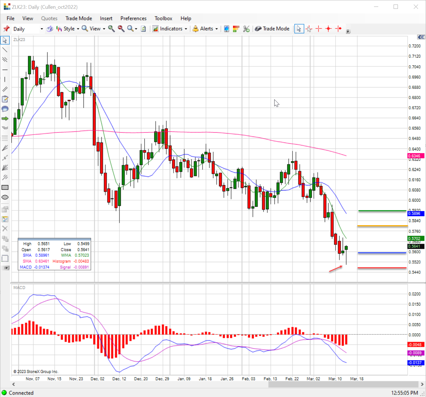426x397 pixels.
Task: Select the ellipse drawing tool
Action: pyautogui.click(x=5, y=197)
